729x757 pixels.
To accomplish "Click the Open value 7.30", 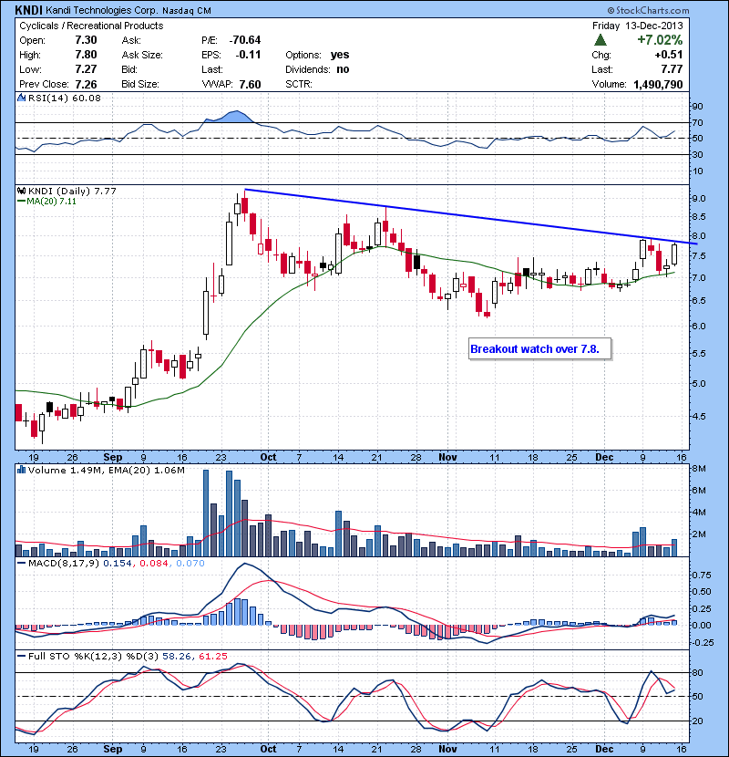I will [x=86, y=40].
